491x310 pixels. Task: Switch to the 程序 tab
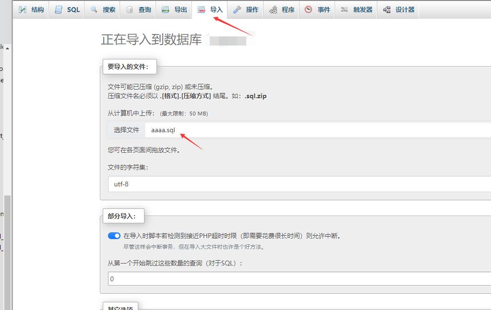pos(281,10)
